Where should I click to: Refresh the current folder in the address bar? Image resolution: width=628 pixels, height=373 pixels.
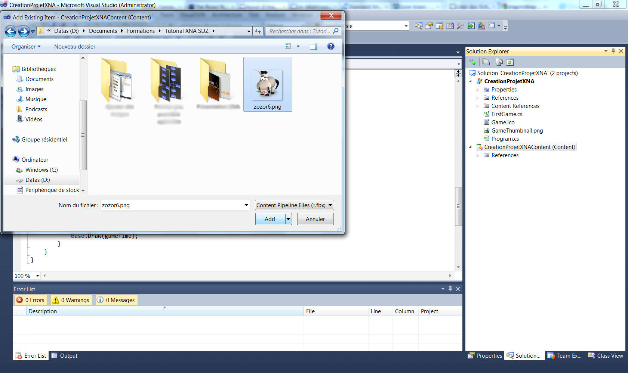(x=258, y=31)
